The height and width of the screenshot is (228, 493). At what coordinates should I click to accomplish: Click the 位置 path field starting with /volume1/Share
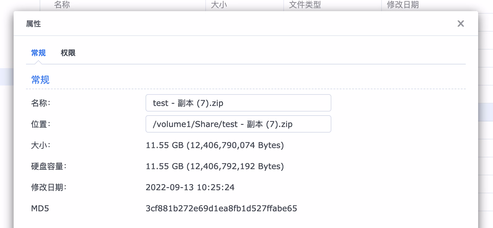(238, 124)
